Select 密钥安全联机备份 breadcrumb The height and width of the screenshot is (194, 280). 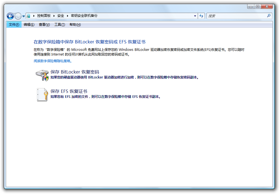coord(84,16)
